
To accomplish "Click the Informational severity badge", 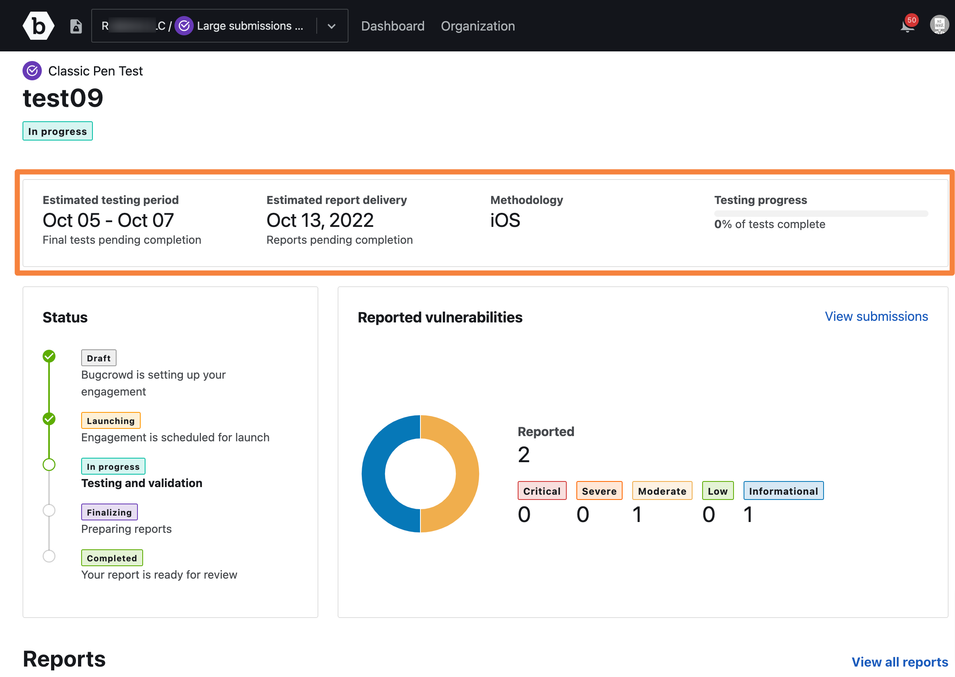I will (783, 491).
